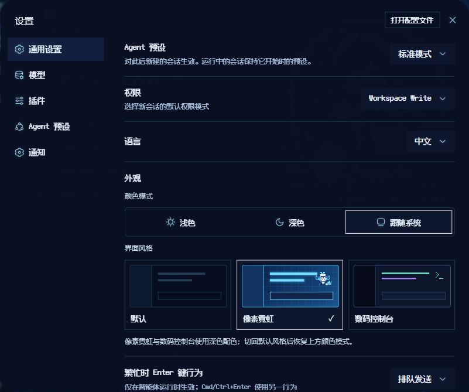This screenshot has height=392, width=469.
Task: Click the 选择新会话的默认权限模式 description
Action: tap(167, 106)
